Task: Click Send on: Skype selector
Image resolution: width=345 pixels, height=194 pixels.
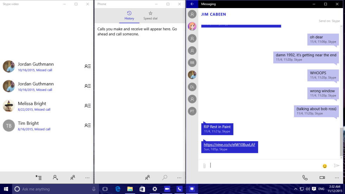Action: [329, 21]
